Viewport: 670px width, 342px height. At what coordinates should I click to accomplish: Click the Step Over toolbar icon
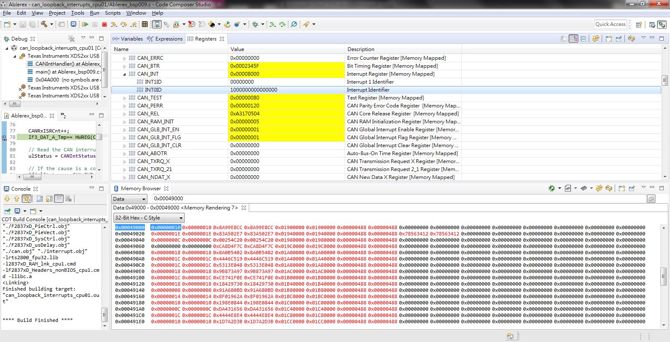(124, 24)
